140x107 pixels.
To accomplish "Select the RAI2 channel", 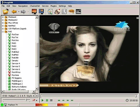I will 14,46.
